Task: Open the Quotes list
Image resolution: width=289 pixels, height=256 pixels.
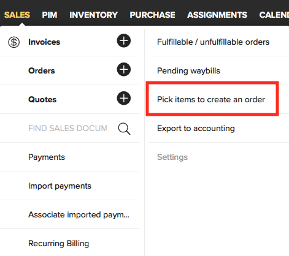Action: (42, 100)
